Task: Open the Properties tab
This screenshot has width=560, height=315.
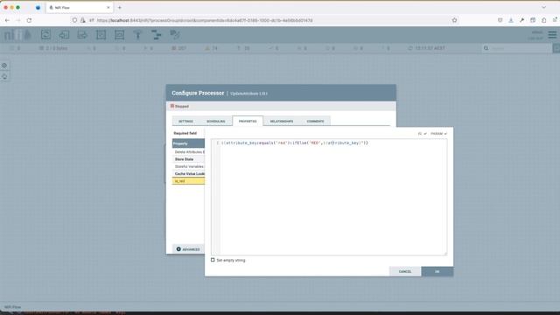Action: point(248,121)
